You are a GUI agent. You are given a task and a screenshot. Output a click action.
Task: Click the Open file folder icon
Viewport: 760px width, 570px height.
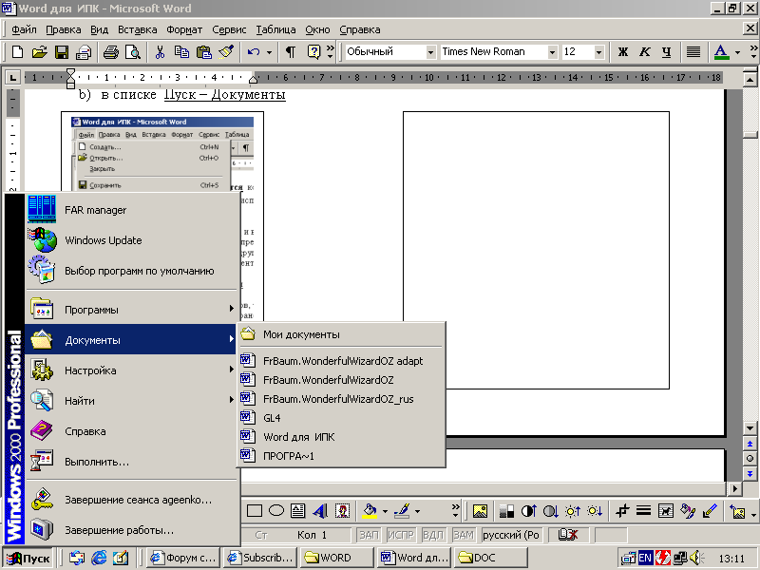(39, 52)
